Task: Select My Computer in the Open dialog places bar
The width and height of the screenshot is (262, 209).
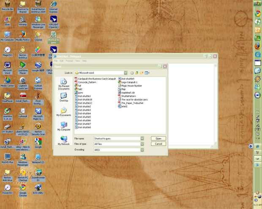Action: point(64,126)
